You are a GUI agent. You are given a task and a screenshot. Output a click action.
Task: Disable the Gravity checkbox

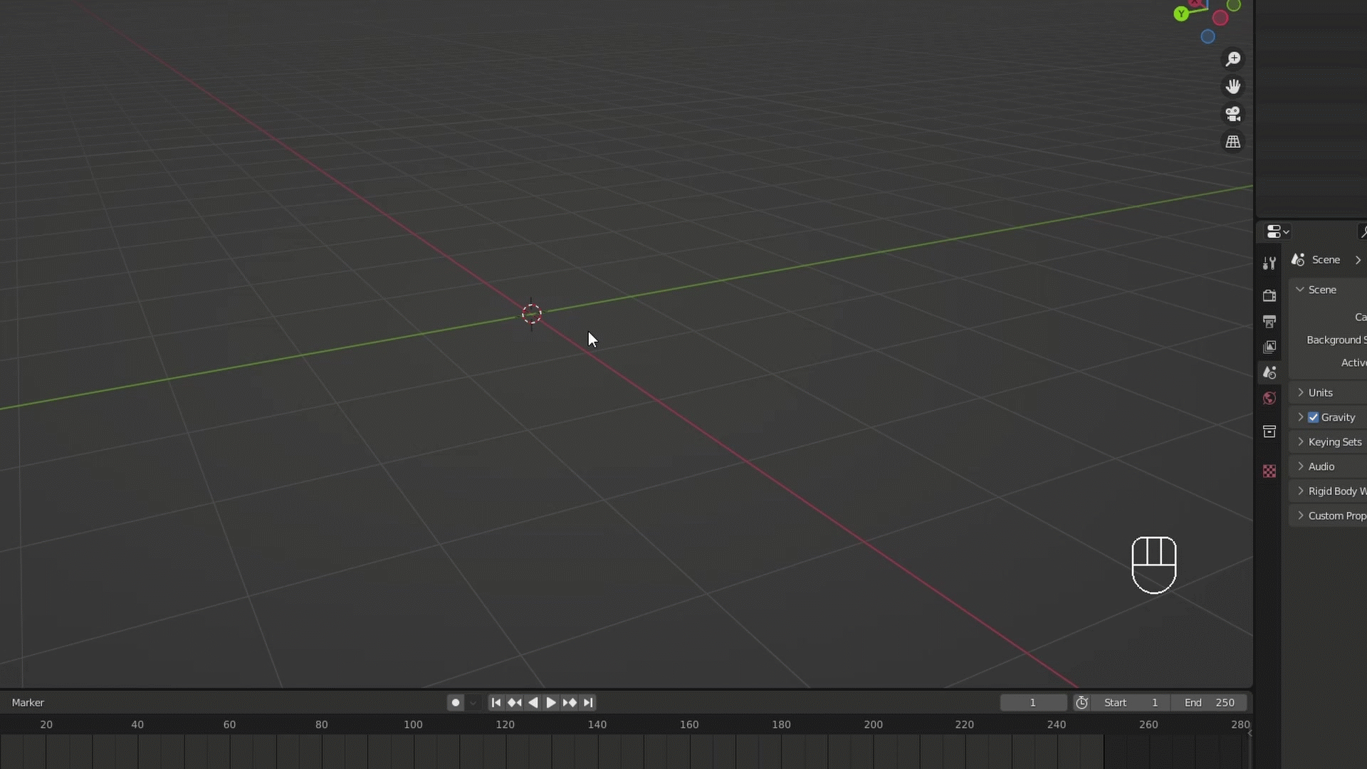[x=1314, y=417]
